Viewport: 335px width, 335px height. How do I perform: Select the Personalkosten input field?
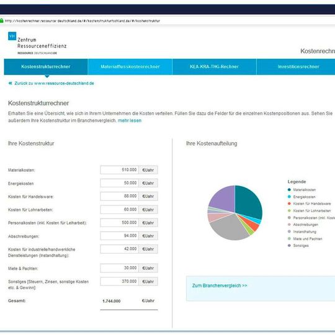[120, 223]
